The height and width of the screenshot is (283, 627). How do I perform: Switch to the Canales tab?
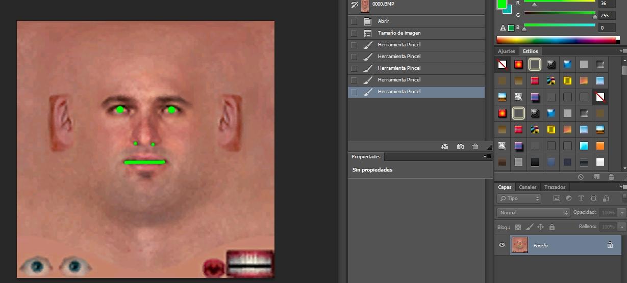tap(528, 187)
